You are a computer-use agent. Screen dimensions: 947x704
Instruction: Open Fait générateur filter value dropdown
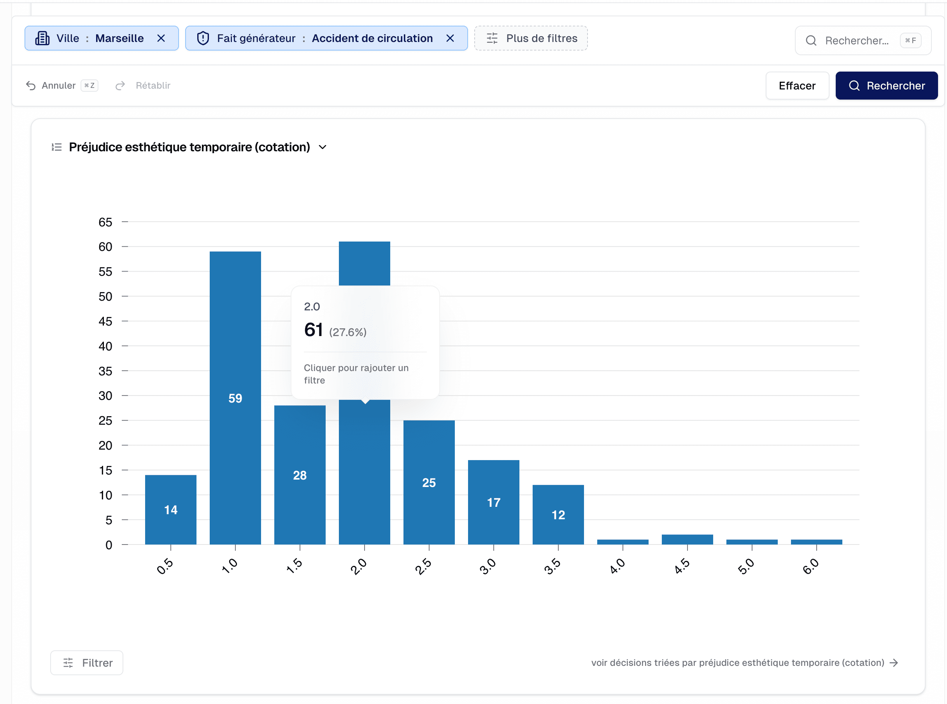click(372, 39)
